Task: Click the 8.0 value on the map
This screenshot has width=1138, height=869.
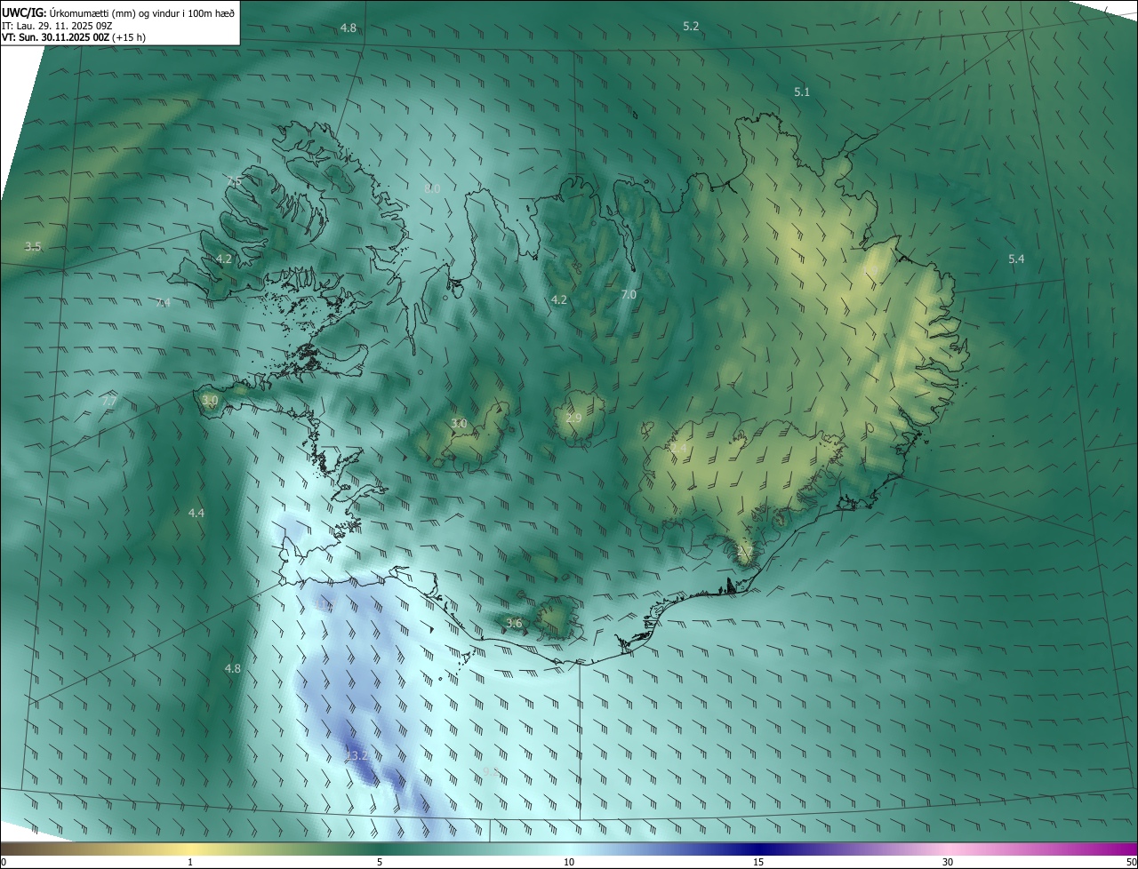Action: point(432,188)
